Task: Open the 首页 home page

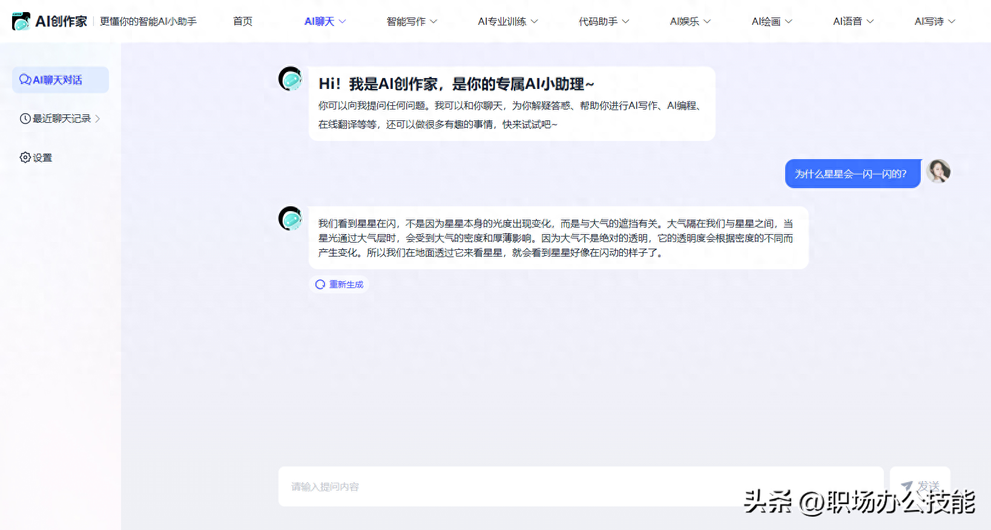Action: (x=243, y=21)
